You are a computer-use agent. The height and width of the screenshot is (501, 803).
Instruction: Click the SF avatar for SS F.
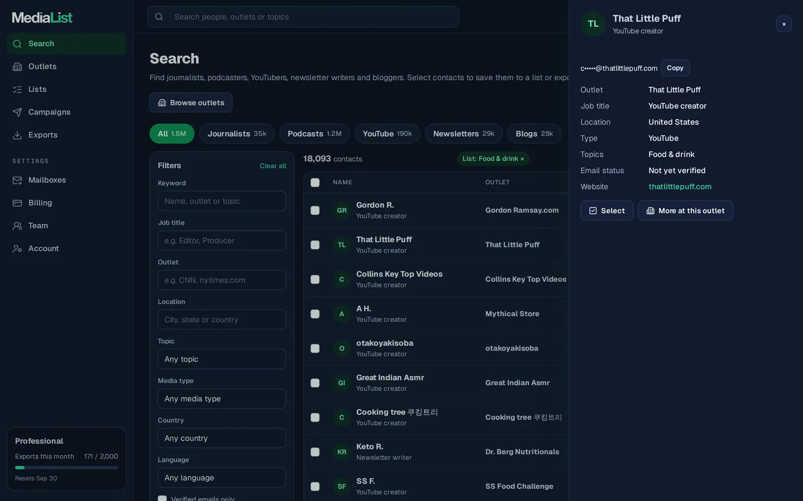click(x=342, y=487)
